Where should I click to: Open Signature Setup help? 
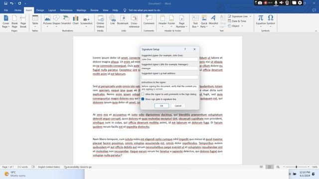[x=185, y=49]
